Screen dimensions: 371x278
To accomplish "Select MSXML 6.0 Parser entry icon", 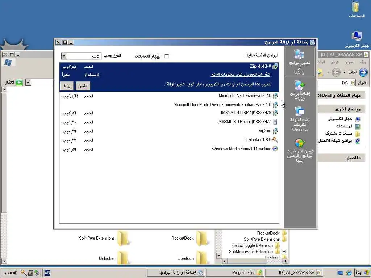I will click(x=275, y=122).
